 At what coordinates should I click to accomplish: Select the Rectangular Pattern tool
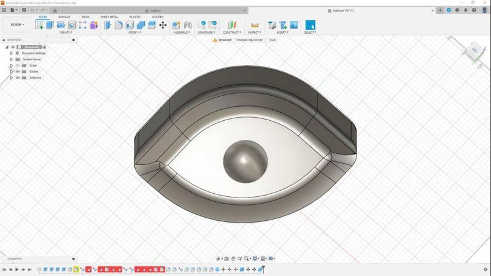coord(83,25)
